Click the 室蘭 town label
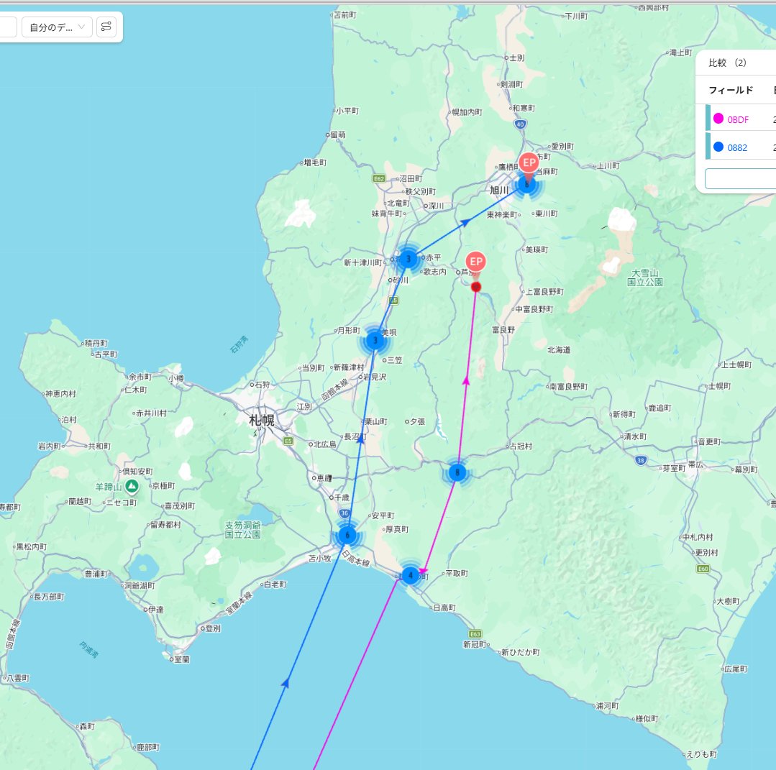Image resolution: width=776 pixels, height=770 pixels. 182,659
